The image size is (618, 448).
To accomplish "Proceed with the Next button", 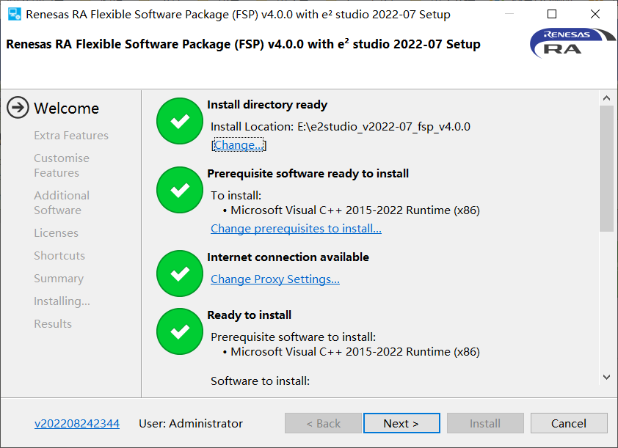I will click(x=401, y=423).
